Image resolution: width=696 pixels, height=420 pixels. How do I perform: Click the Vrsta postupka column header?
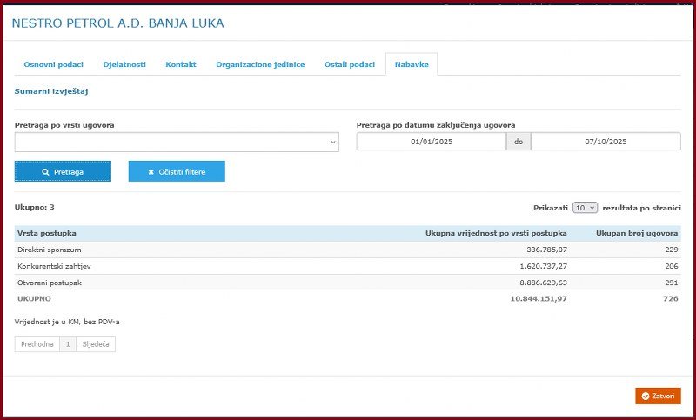pos(47,233)
